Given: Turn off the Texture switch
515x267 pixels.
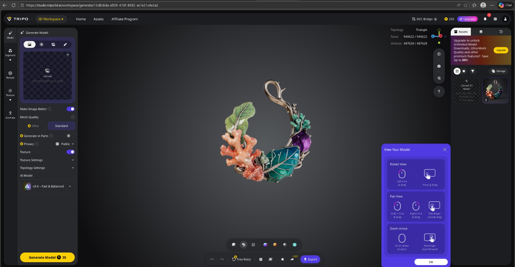Looking at the screenshot, I should (70, 152).
